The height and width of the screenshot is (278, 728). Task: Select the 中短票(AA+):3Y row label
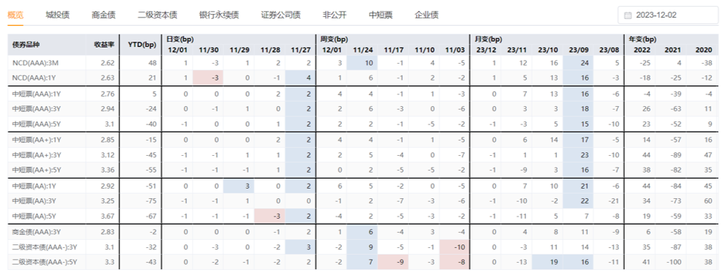(x=37, y=156)
